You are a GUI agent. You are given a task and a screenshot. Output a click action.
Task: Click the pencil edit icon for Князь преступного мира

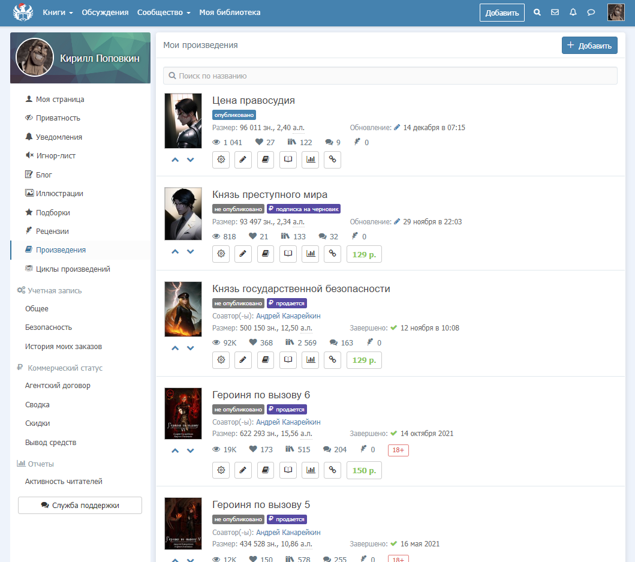click(243, 254)
